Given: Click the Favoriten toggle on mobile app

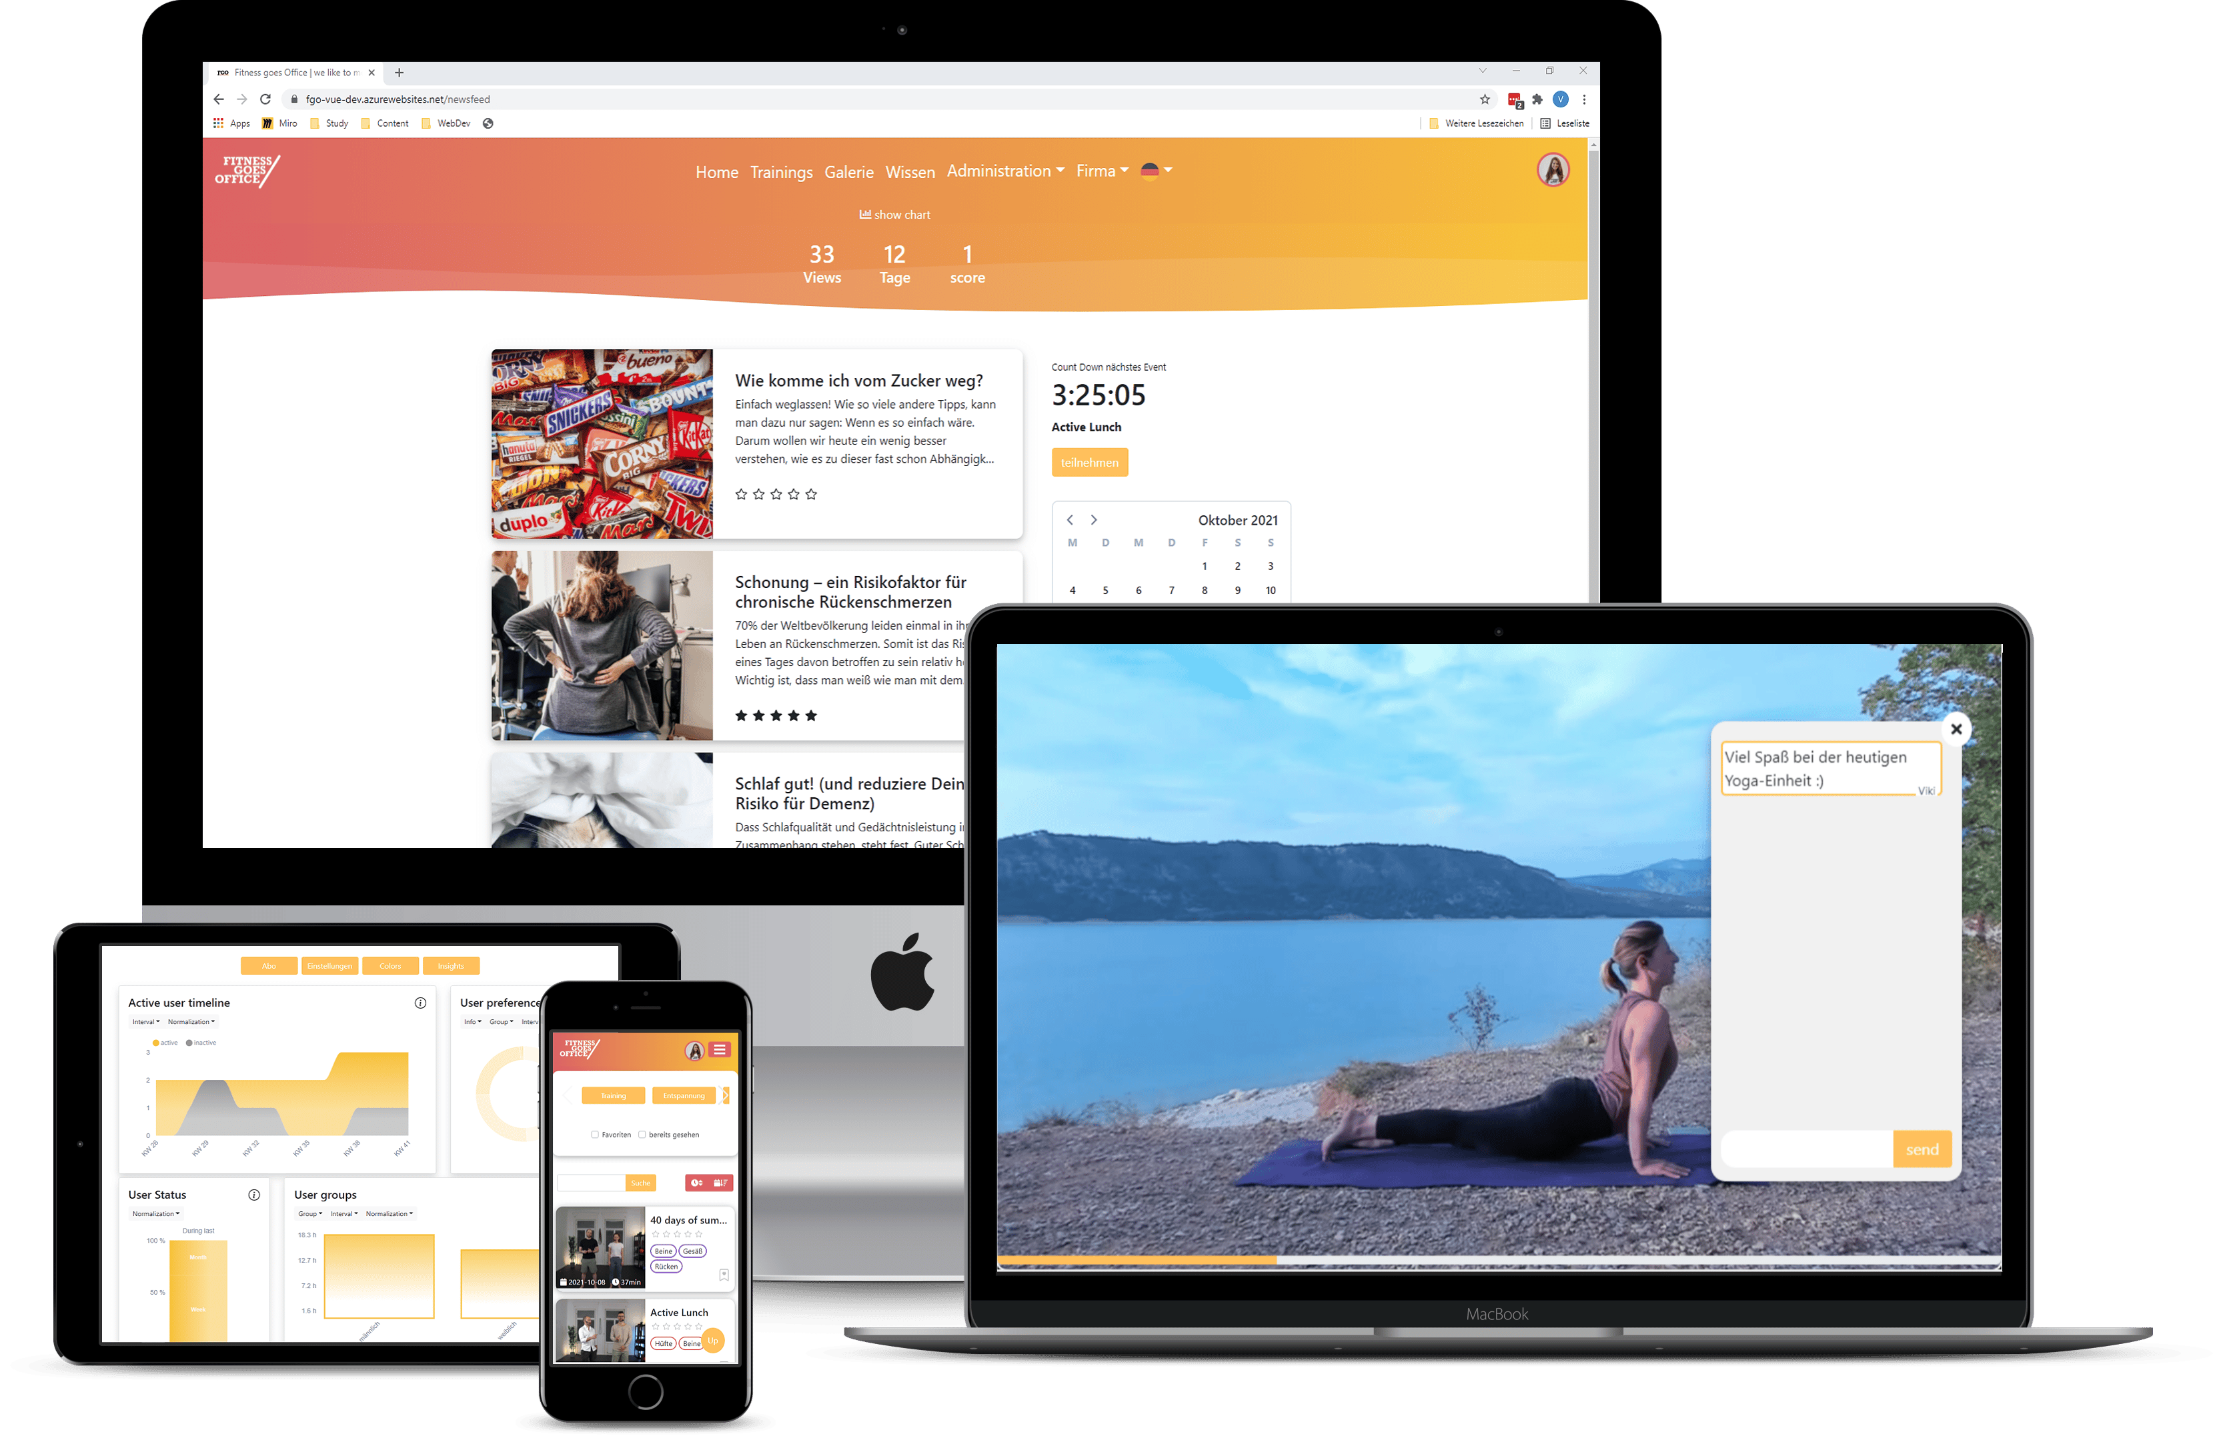Looking at the screenshot, I should (x=594, y=1133).
